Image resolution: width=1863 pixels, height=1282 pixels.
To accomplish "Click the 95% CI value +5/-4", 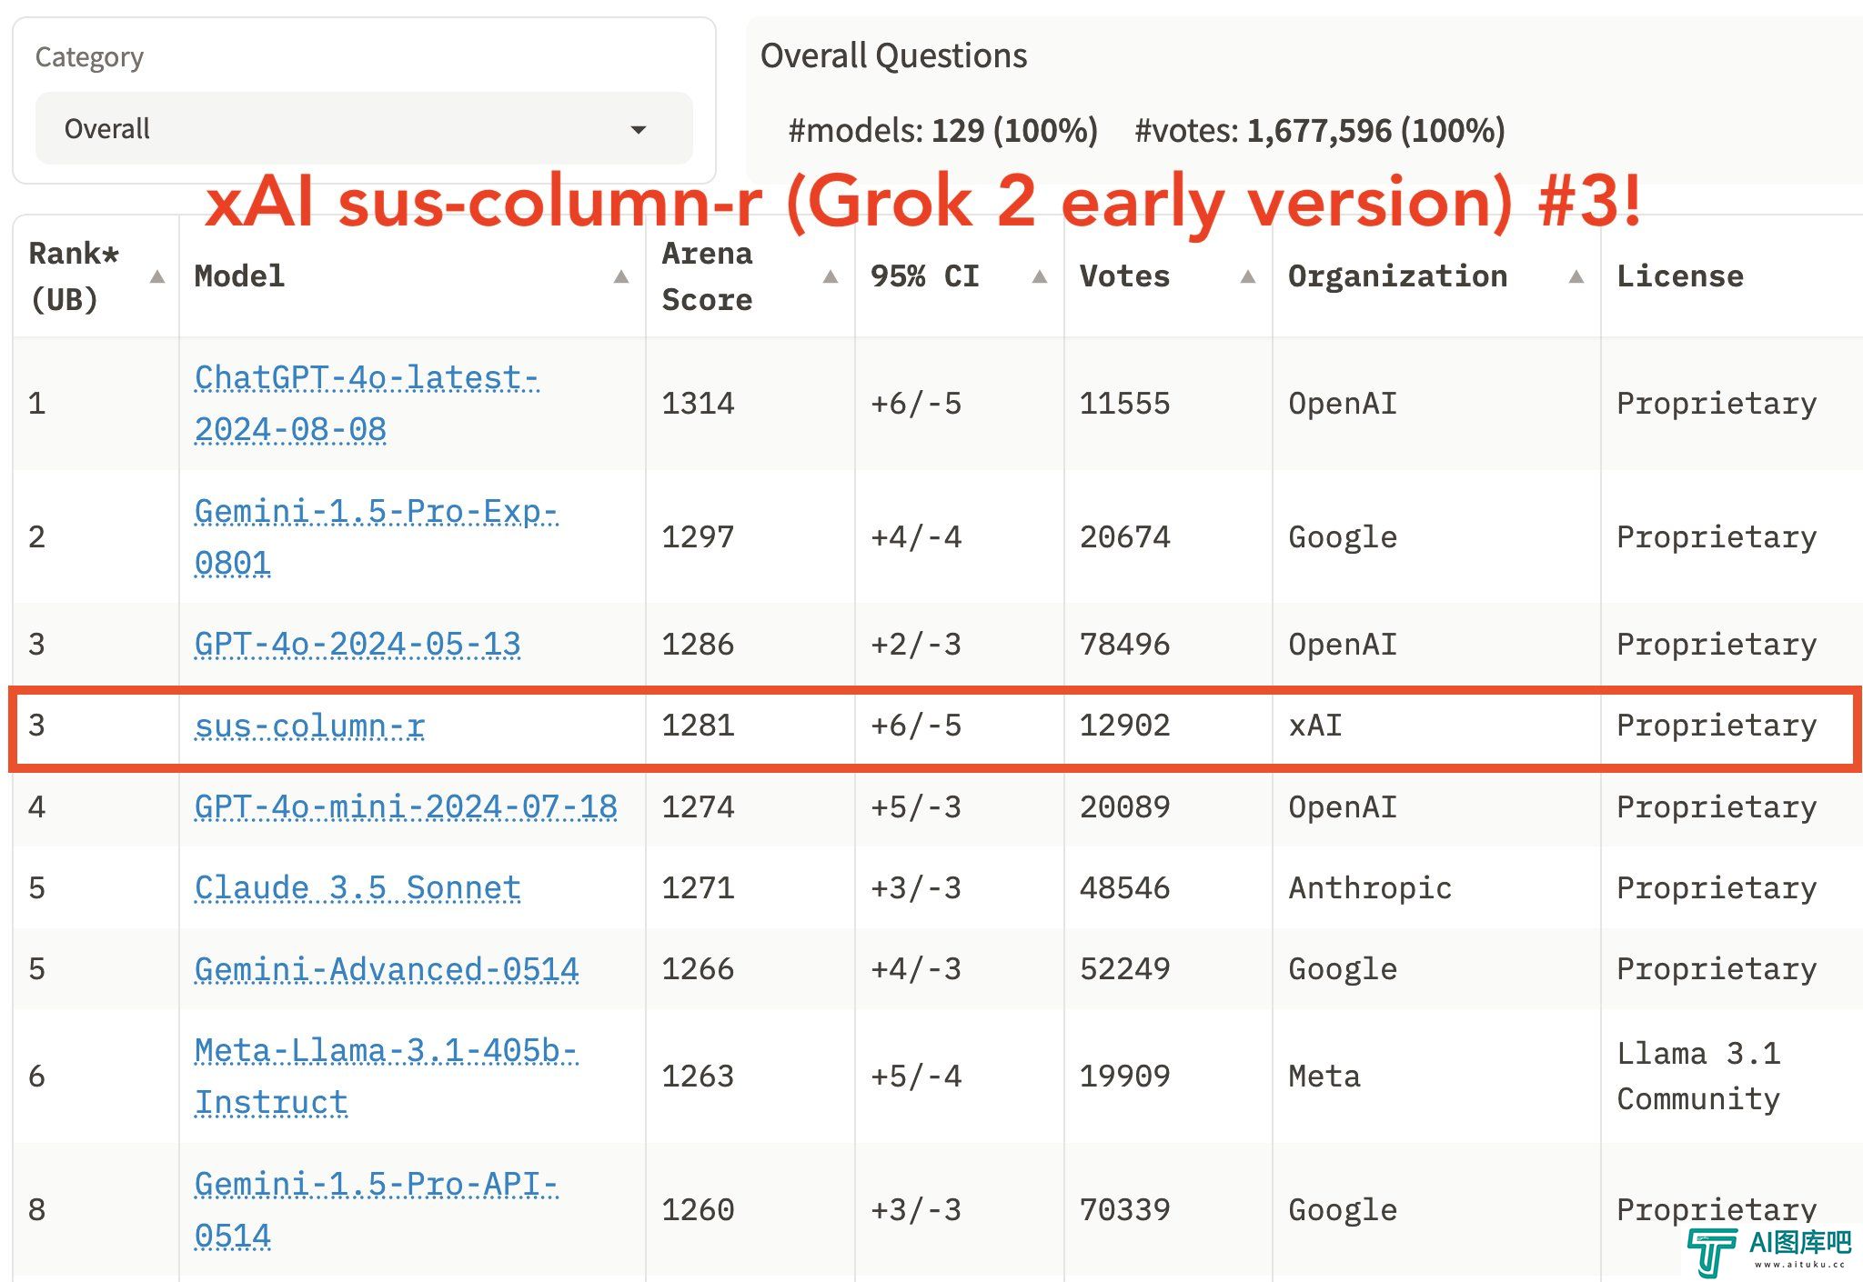I will click(x=916, y=1077).
